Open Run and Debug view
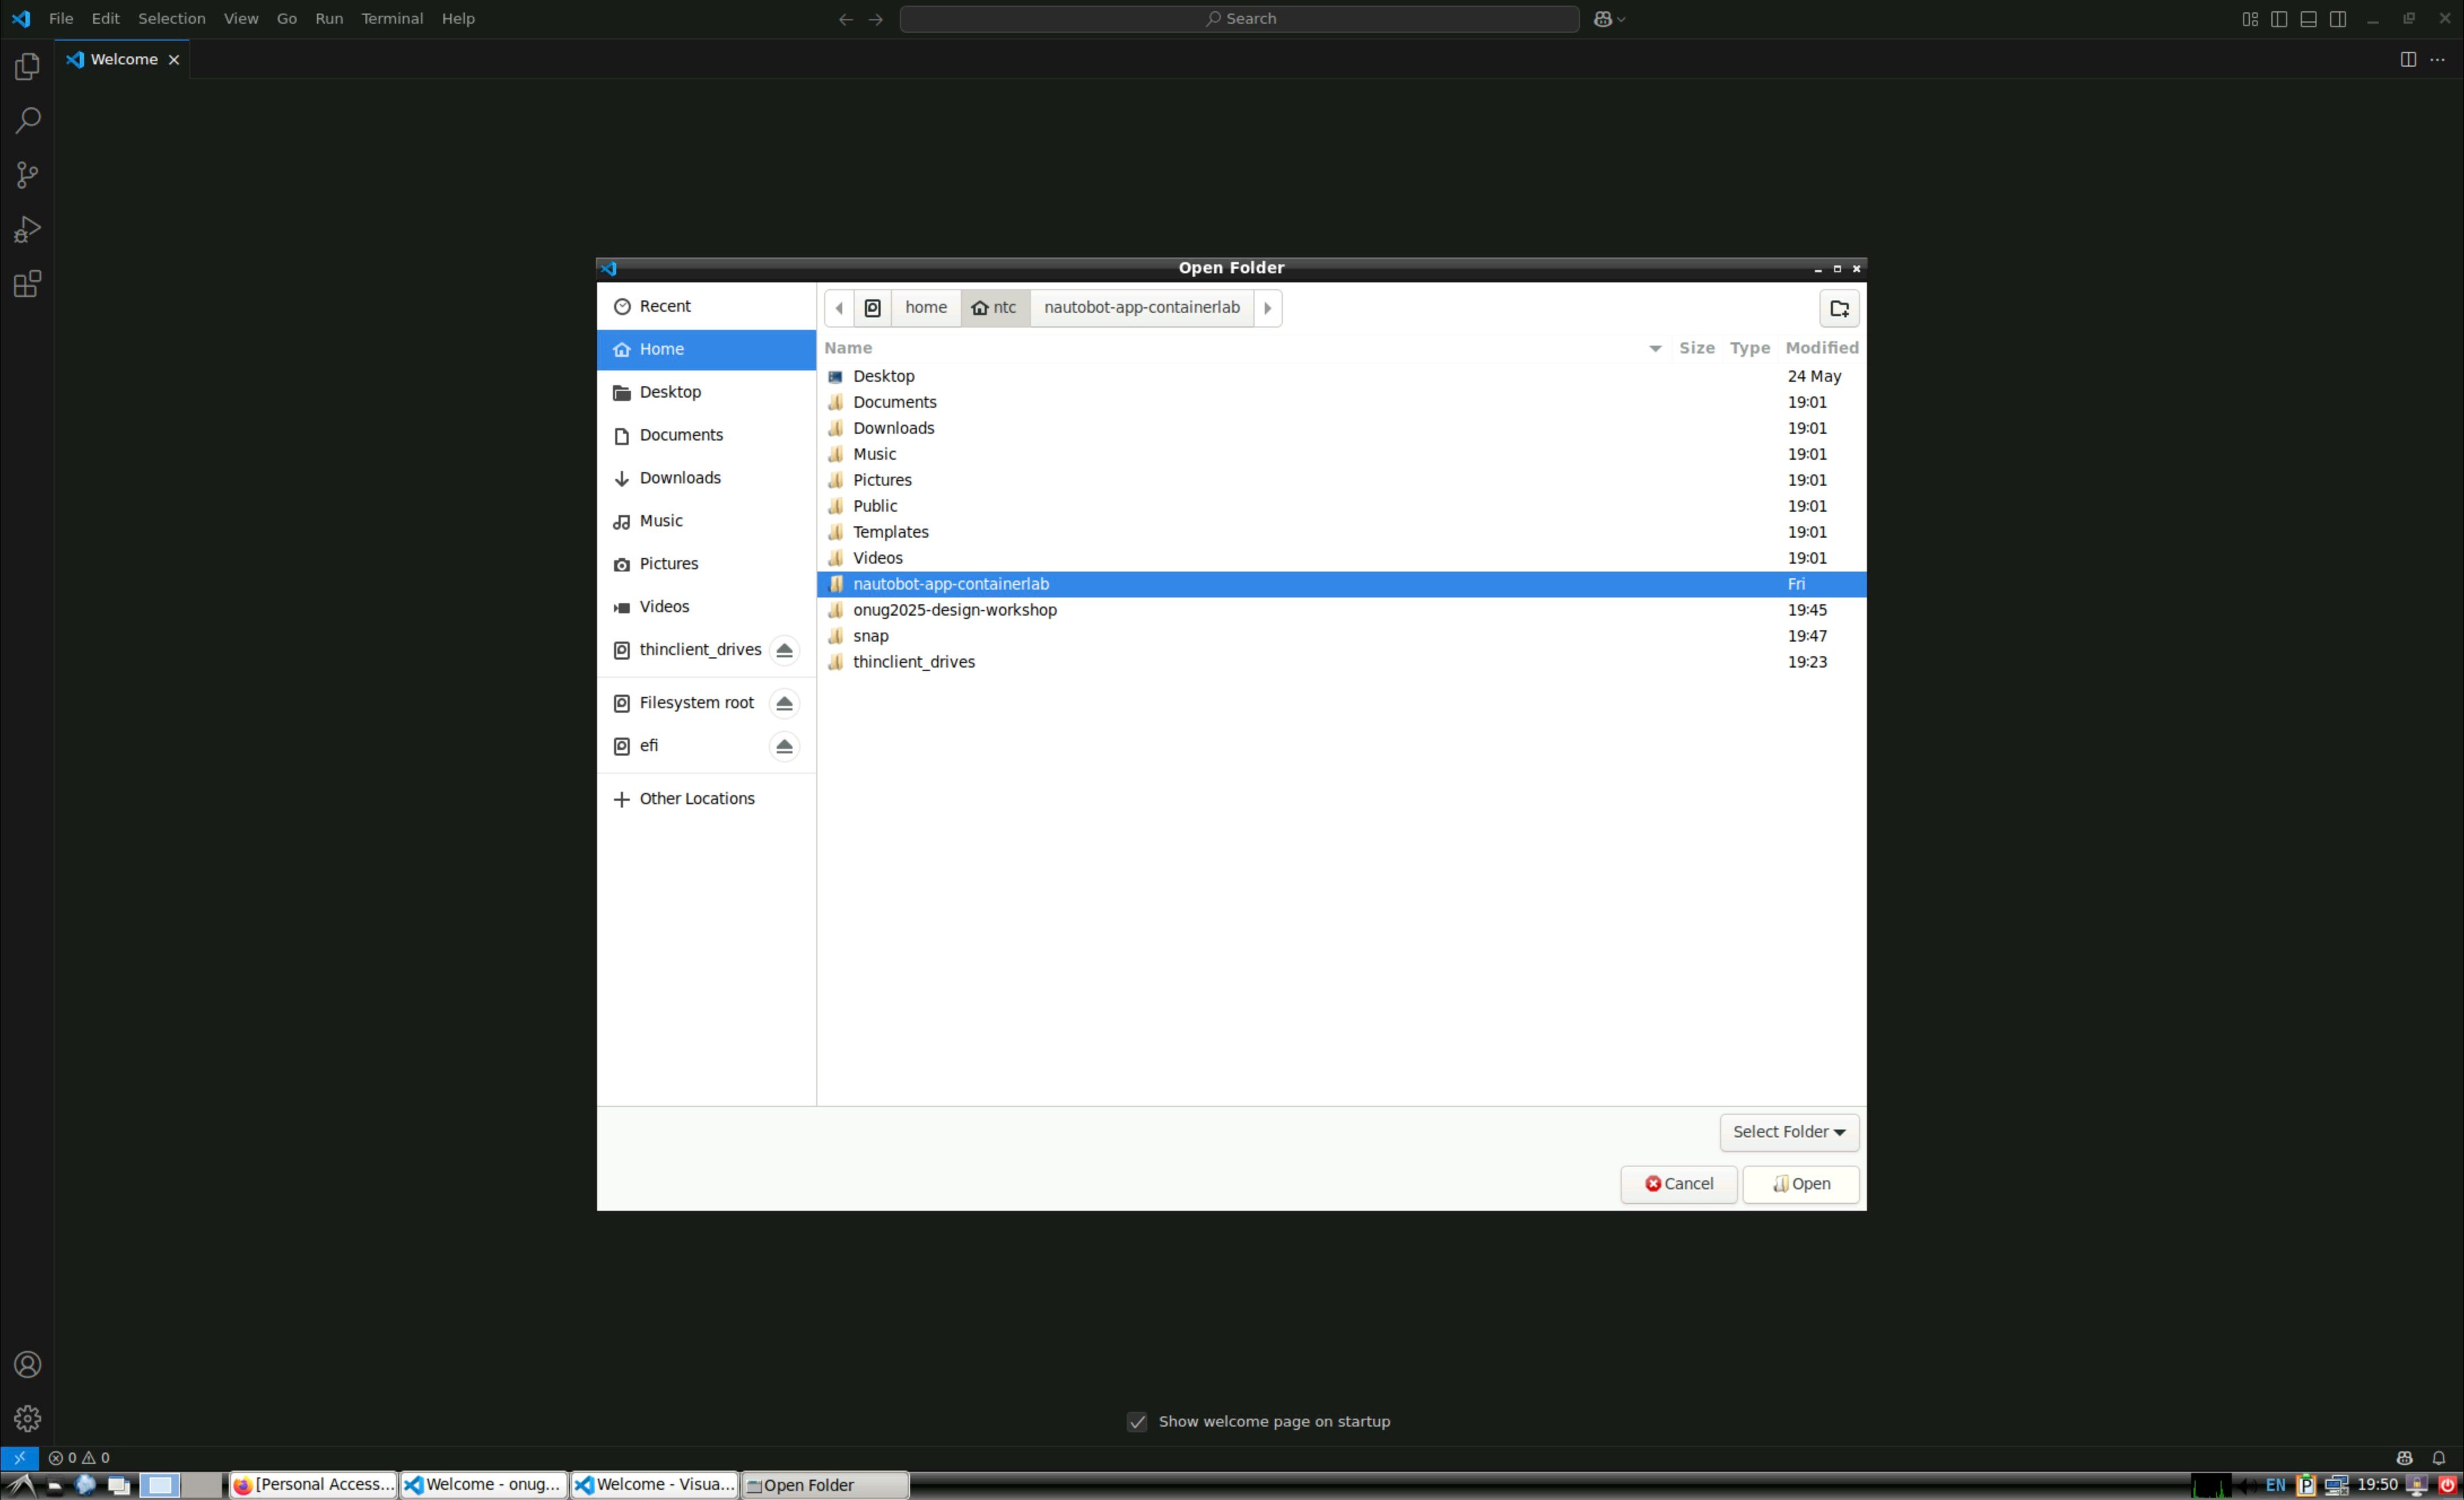The width and height of the screenshot is (2464, 1500). click(27, 230)
